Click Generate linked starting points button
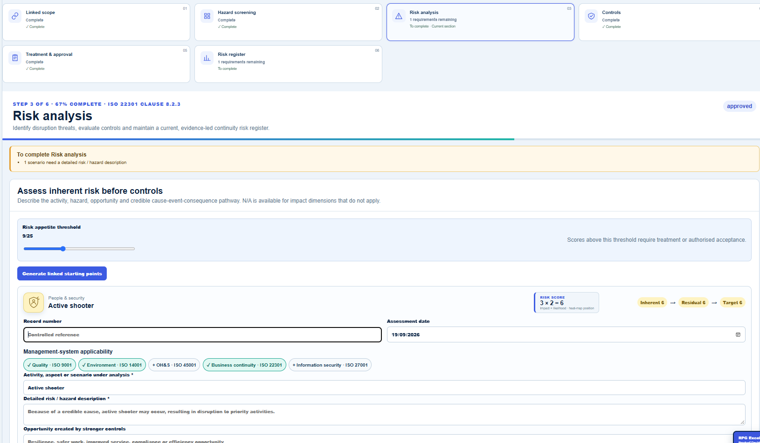The image size is (760, 443). 62,273
